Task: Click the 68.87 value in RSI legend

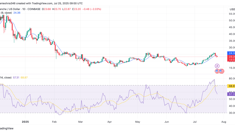Action: (24, 77)
